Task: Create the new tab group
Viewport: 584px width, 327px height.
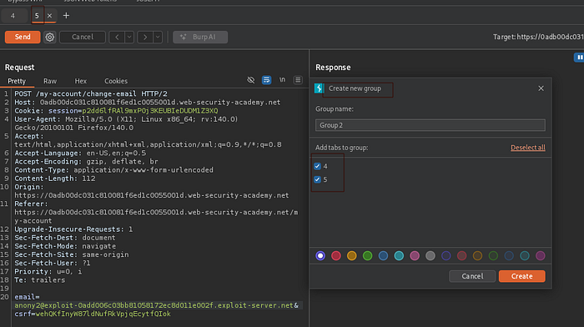Action: (521, 276)
